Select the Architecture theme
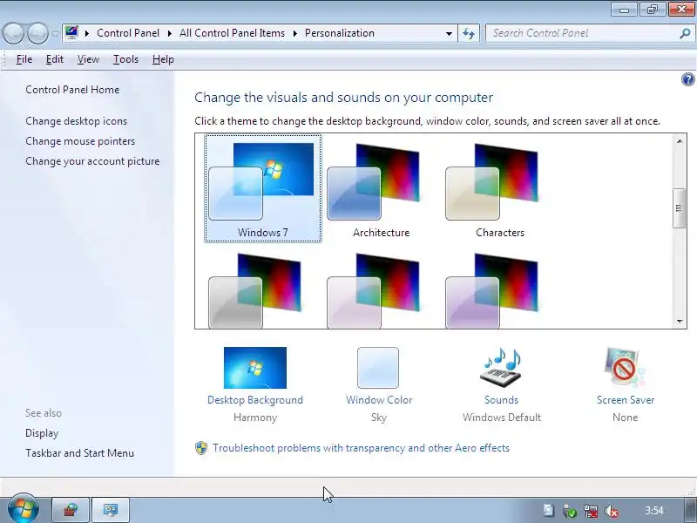Screen dimensions: 697x523 pyautogui.click(x=381, y=188)
